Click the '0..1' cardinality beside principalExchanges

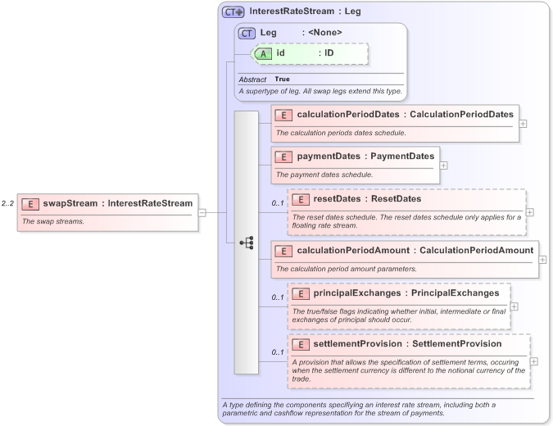pos(278,297)
